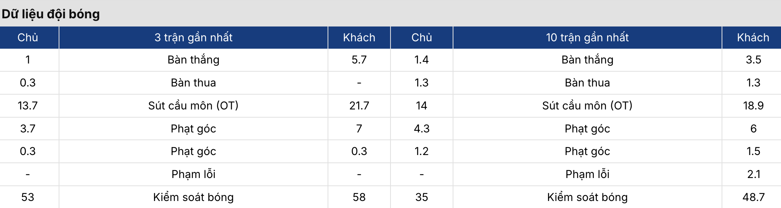This screenshot has width=781, height=208.
Task: Click Bàn thua label under 3 trận gần nhất
Action: (193, 83)
